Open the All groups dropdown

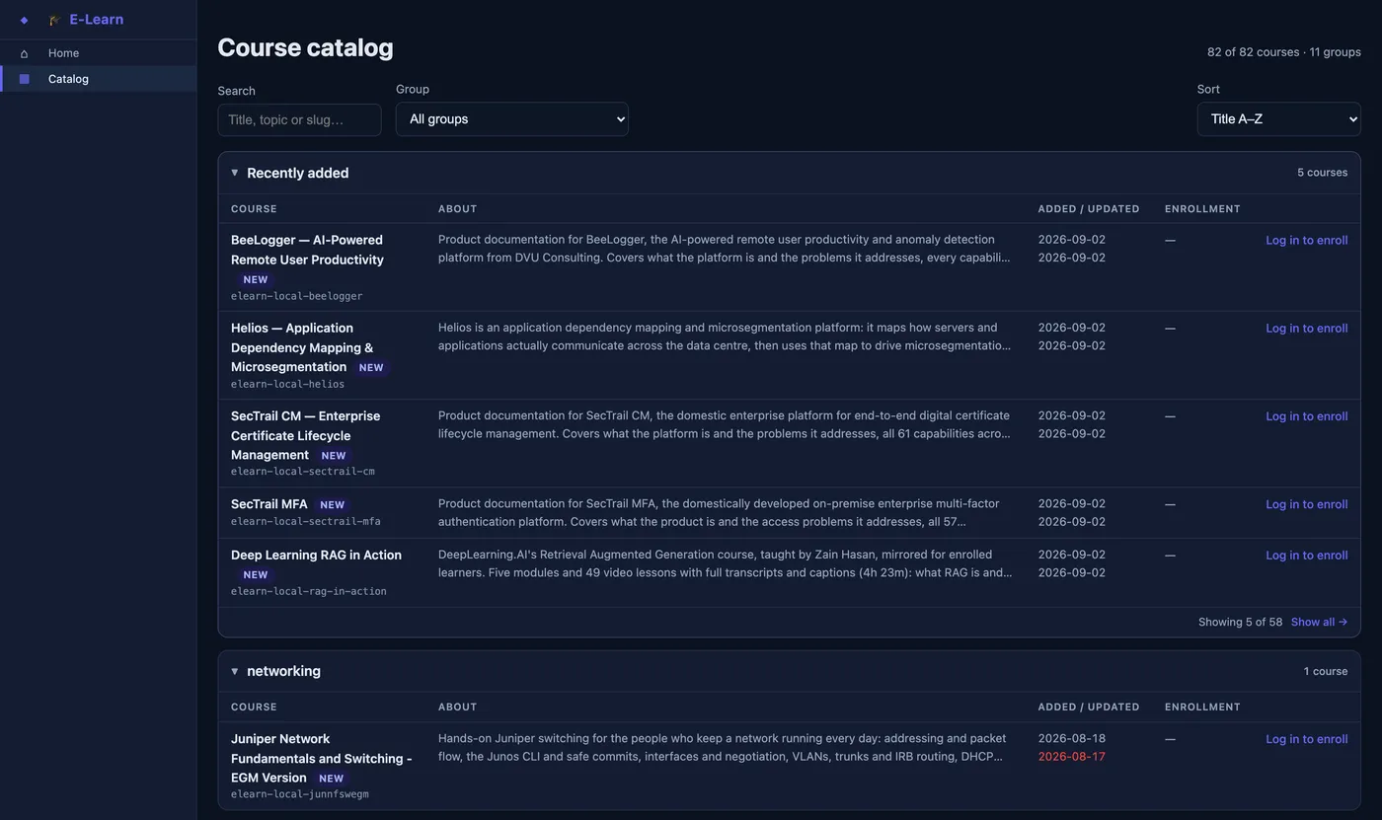coord(511,118)
